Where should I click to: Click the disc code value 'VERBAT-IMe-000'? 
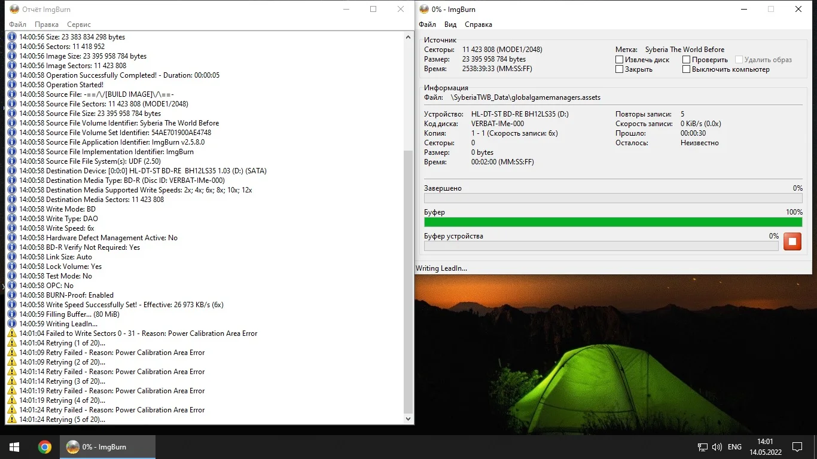point(498,124)
